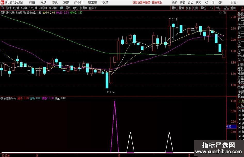Switch to the 分时 chart tab
The width and height of the screenshot is (244, 157).
tap(8, 8)
